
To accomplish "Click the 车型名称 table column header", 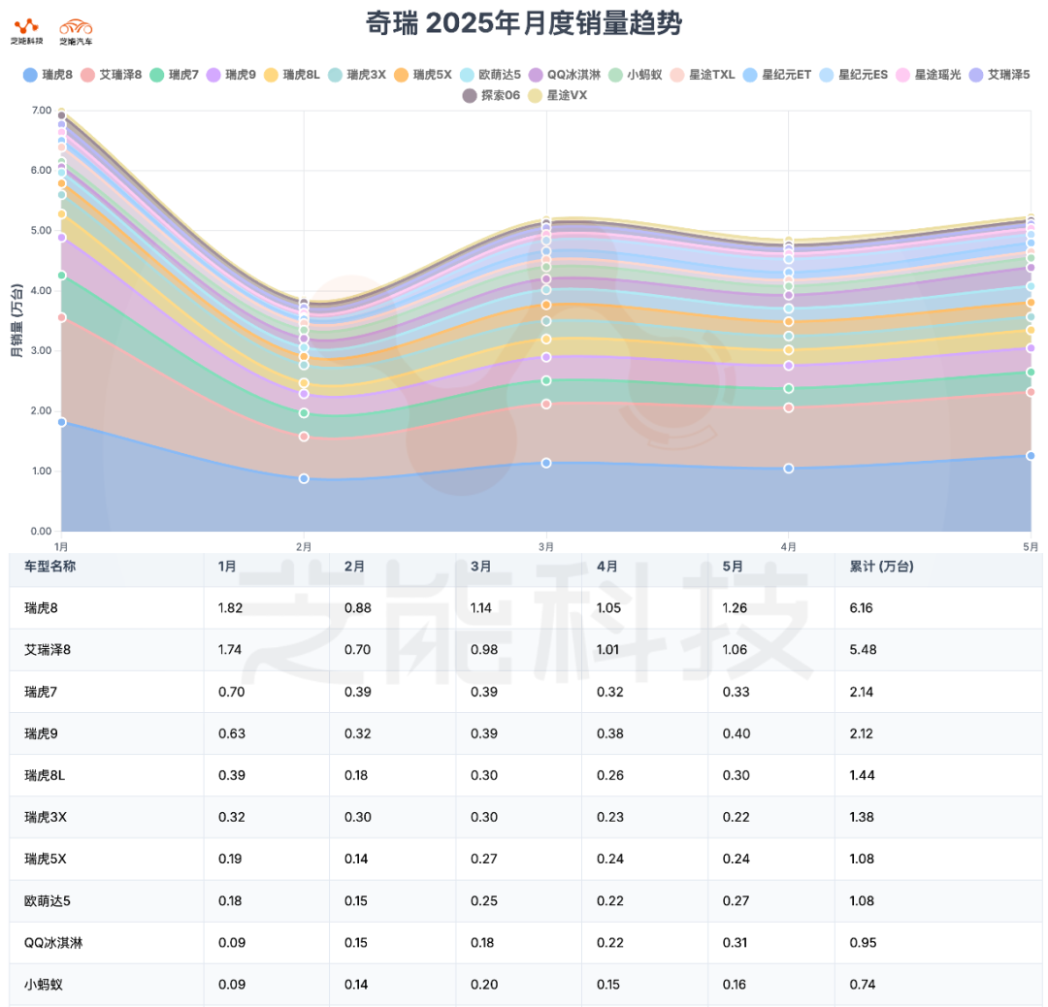I will pyautogui.click(x=50, y=567).
